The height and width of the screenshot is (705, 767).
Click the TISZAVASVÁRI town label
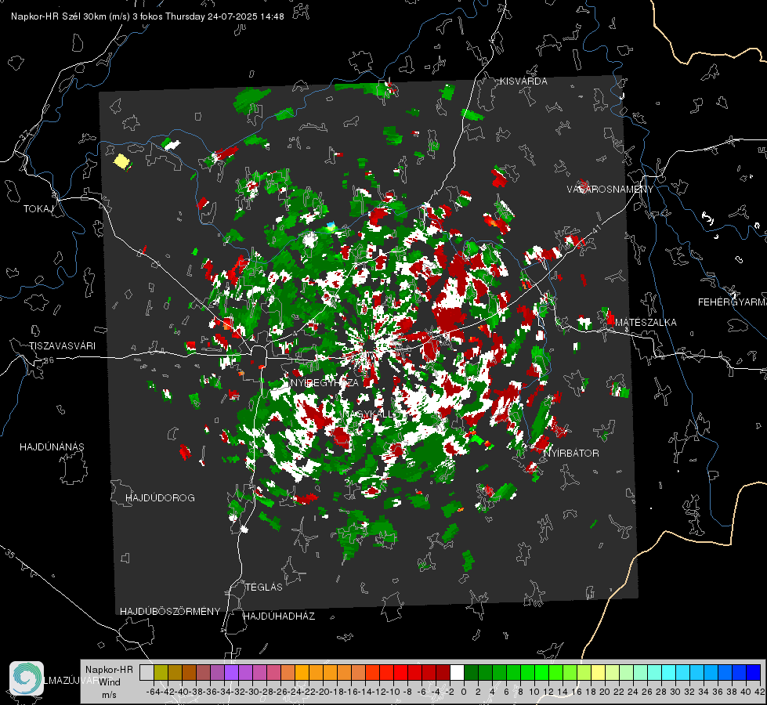pyautogui.click(x=62, y=346)
